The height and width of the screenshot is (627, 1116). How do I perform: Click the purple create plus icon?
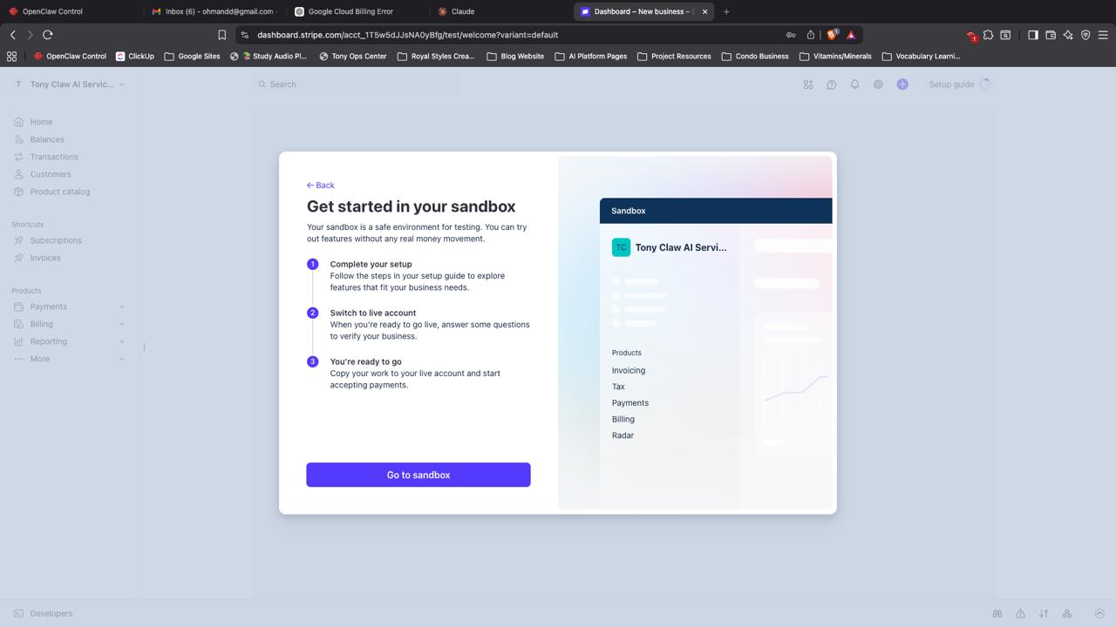(902, 84)
